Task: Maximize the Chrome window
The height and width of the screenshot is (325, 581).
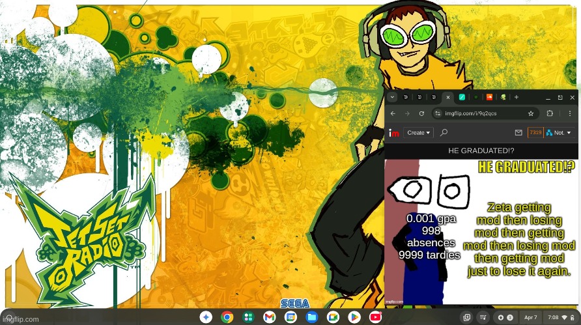Action: 560,98
